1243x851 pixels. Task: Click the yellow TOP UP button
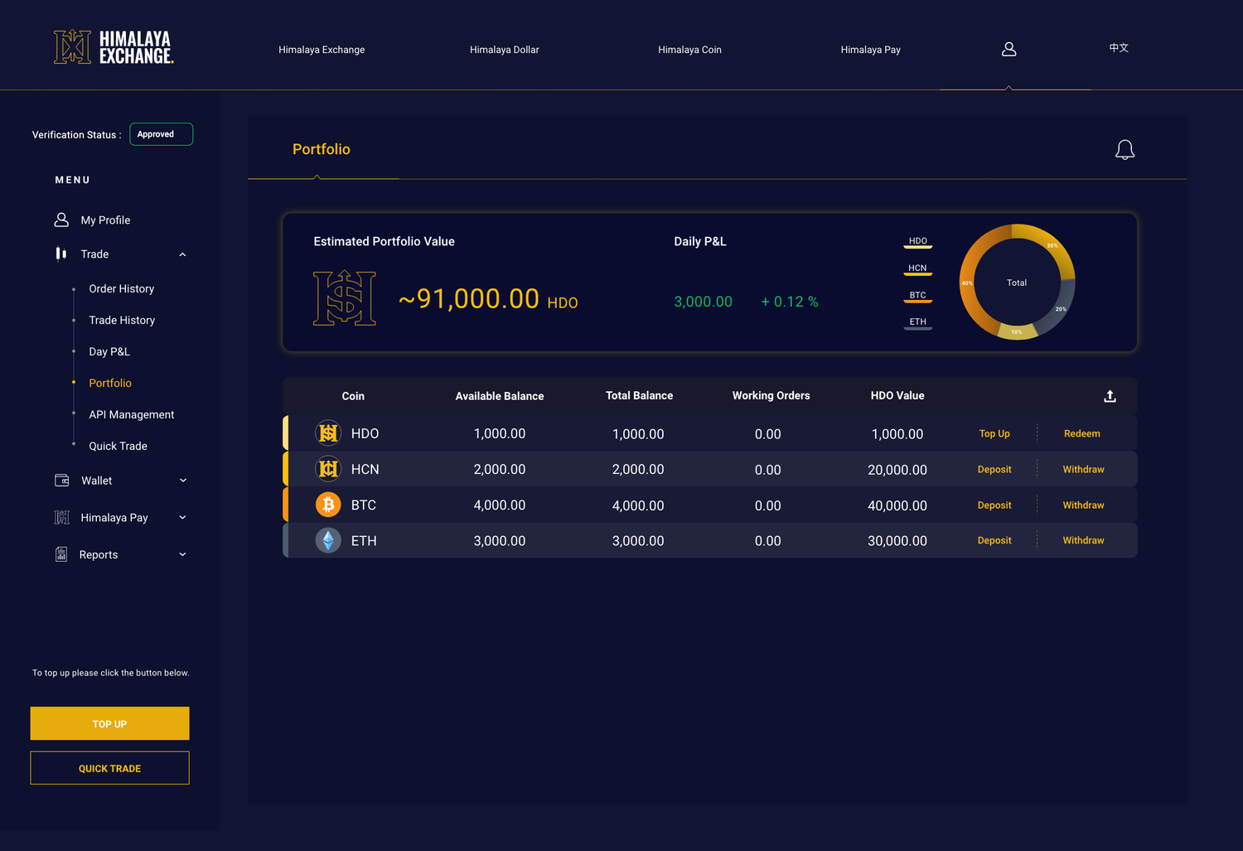tap(110, 723)
